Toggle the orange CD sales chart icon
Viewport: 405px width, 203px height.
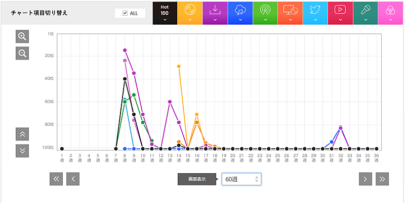(x=190, y=13)
